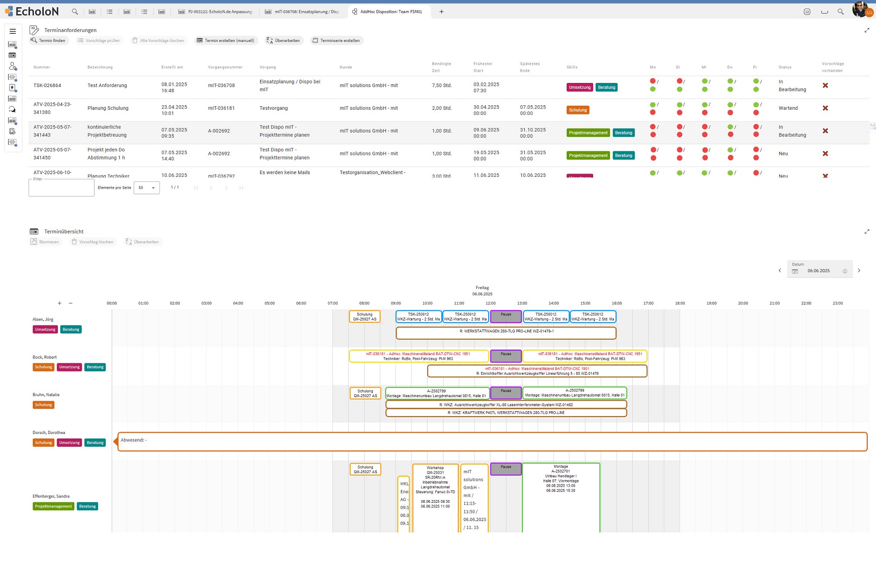Zoom out timeline with minus icon
The height and width of the screenshot is (573, 876).
[70, 303]
